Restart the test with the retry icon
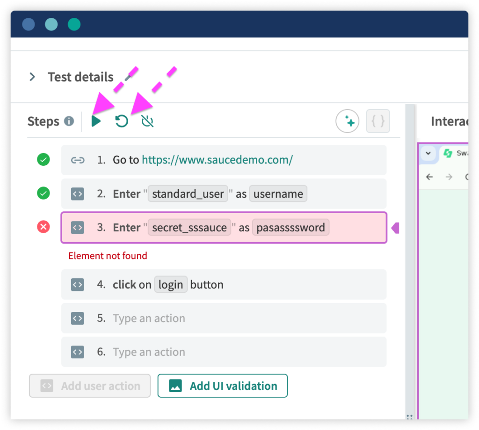 click(122, 121)
